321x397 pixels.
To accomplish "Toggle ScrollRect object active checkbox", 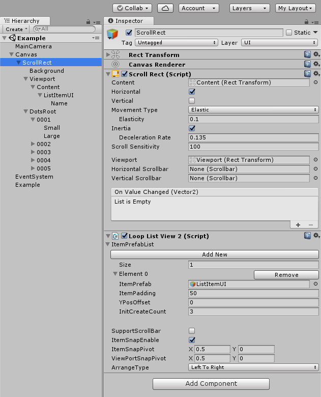I will (129, 33).
